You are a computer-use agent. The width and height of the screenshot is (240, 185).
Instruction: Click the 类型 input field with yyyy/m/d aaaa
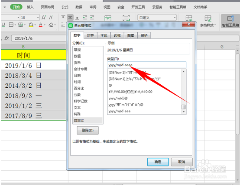[x=147, y=65]
